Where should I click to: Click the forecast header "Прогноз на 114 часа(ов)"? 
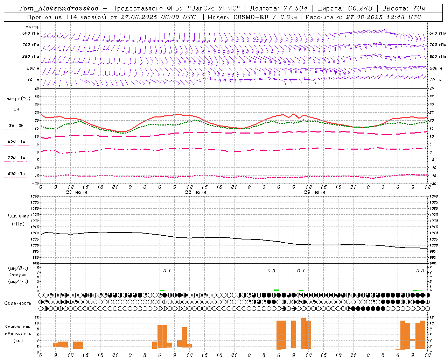tap(67, 17)
